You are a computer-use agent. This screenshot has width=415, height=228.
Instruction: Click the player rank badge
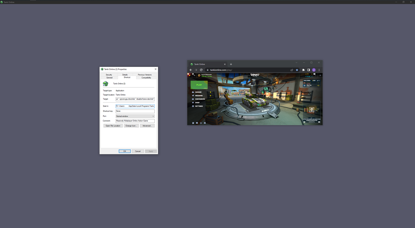[x=199, y=76]
